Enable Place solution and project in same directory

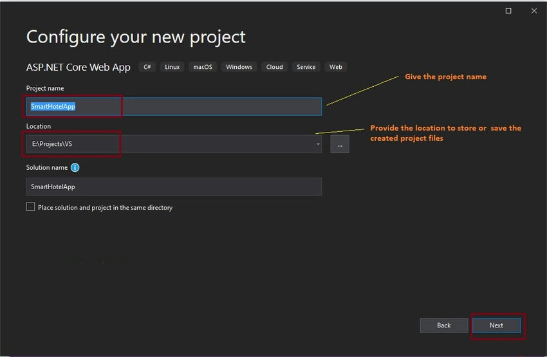tap(31, 206)
